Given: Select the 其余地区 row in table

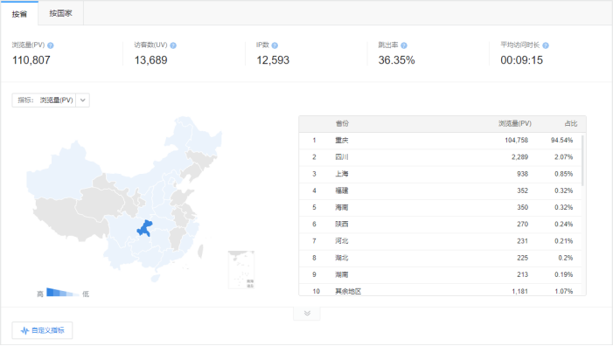Looking at the screenshot, I should 441,290.
